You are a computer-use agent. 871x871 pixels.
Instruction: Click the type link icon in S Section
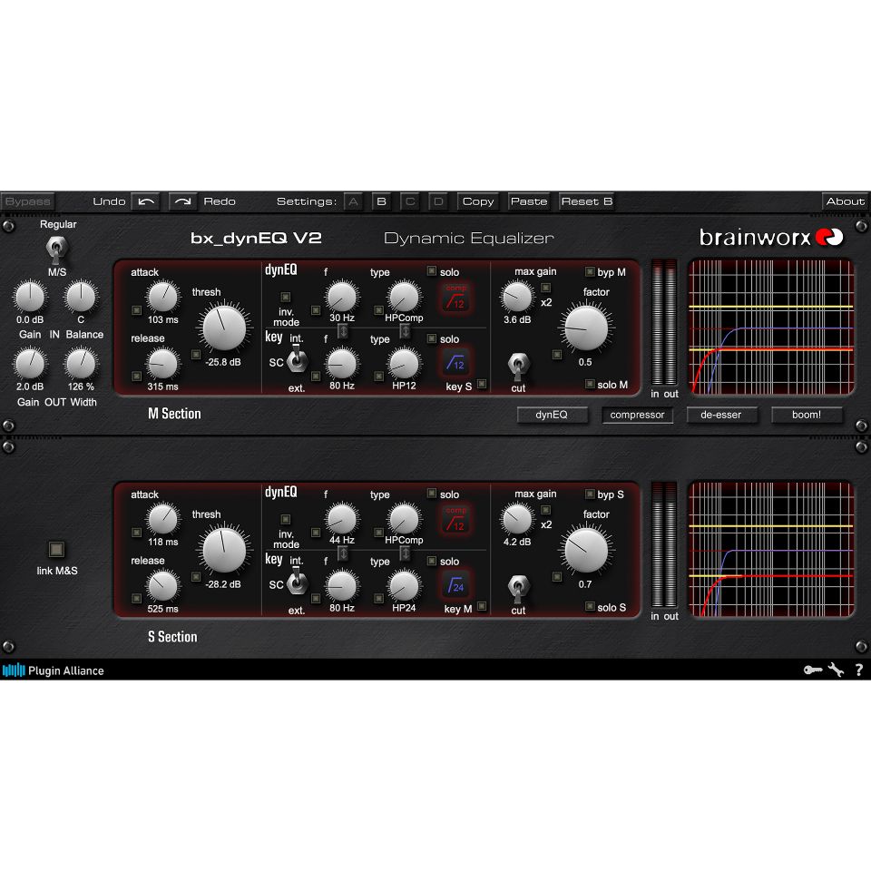pyautogui.click(x=405, y=553)
